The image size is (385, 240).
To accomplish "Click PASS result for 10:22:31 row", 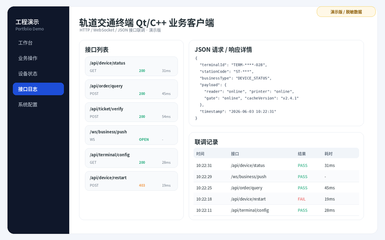I will pos(303,166).
